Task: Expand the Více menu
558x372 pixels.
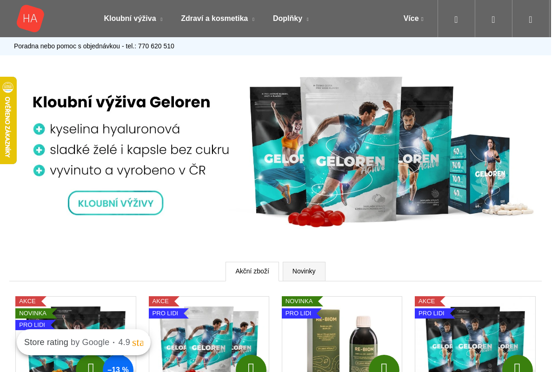Action: pyautogui.click(x=413, y=19)
